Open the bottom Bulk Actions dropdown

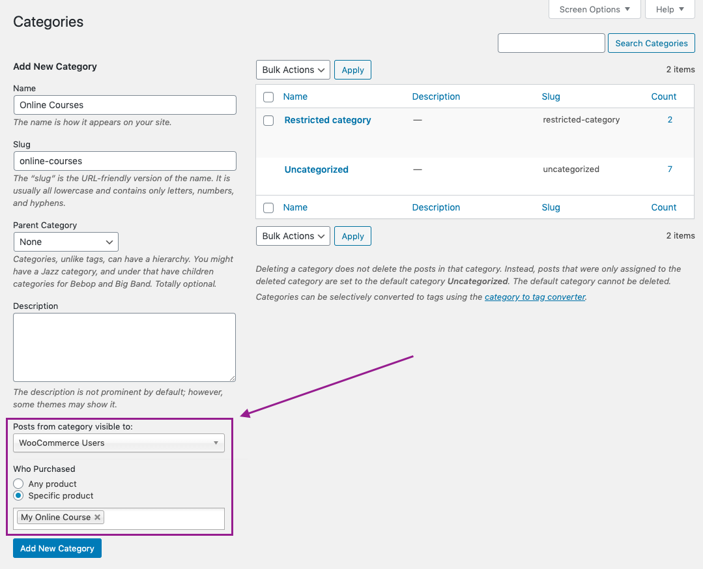tap(293, 237)
